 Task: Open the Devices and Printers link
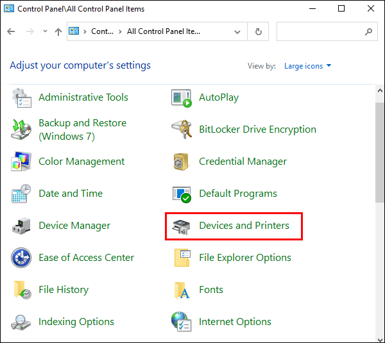tap(244, 226)
